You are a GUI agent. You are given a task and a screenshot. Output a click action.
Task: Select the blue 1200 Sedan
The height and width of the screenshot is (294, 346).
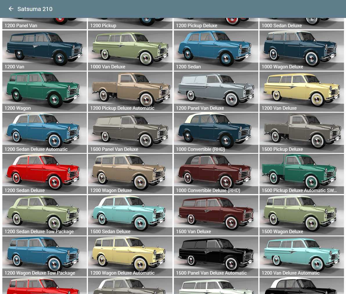click(x=216, y=50)
